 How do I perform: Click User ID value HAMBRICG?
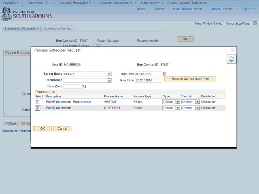click(x=72, y=65)
